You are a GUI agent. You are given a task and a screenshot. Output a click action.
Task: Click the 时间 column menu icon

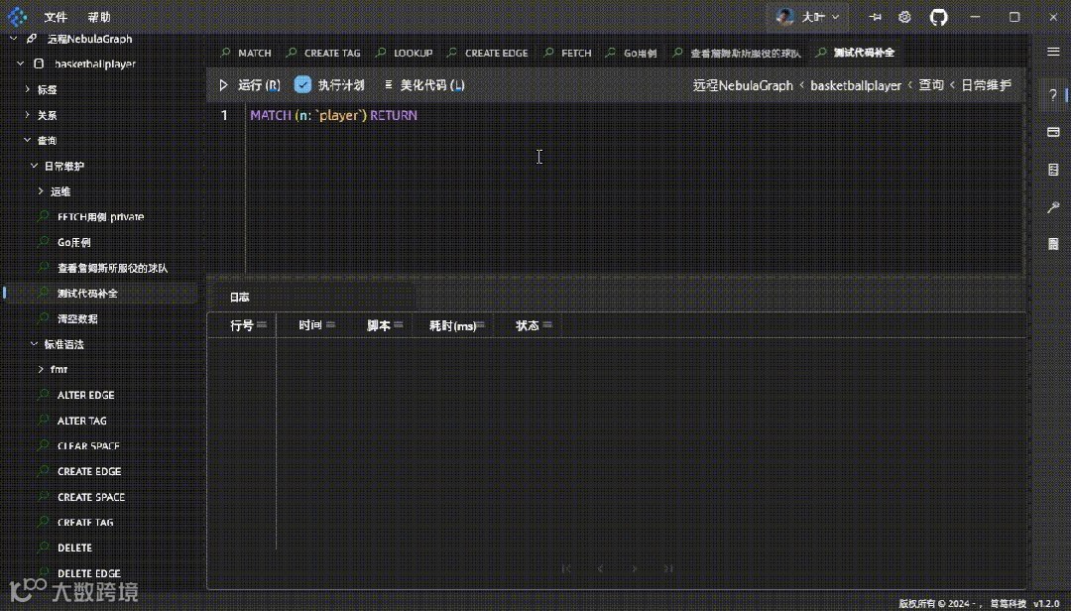[330, 325]
